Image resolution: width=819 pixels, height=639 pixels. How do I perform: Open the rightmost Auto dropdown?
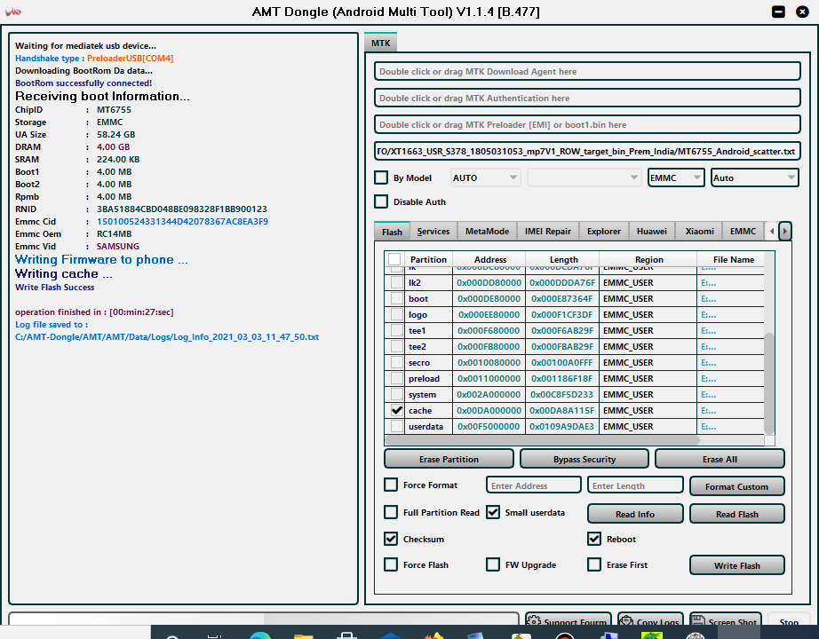pyautogui.click(x=755, y=177)
